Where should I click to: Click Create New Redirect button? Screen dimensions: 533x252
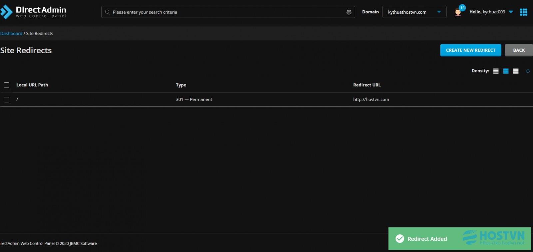(x=471, y=50)
